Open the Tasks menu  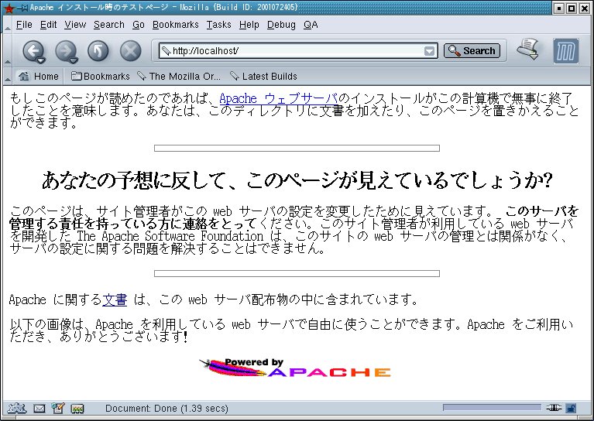[218, 25]
